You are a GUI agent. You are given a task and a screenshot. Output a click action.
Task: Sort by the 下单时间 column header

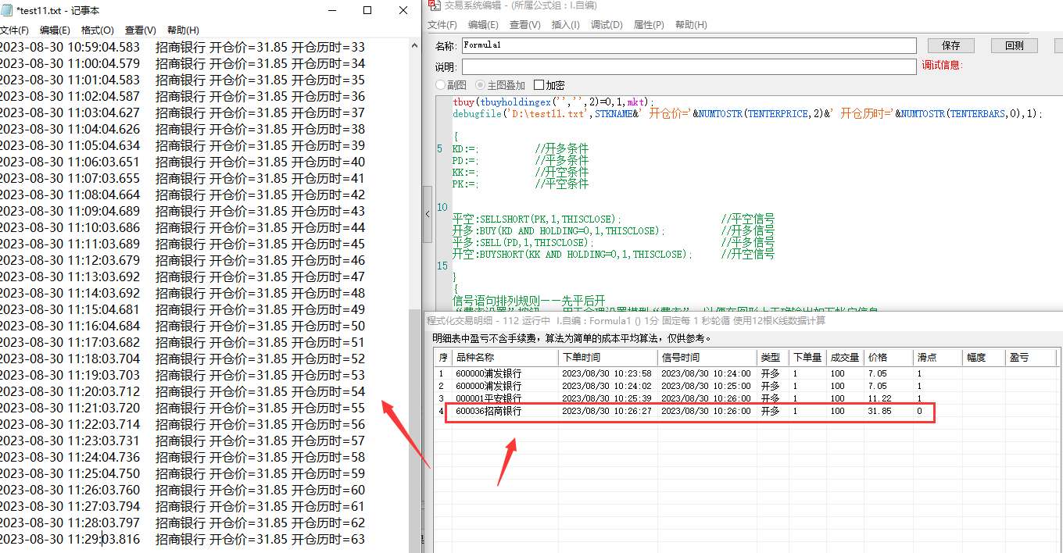(607, 358)
